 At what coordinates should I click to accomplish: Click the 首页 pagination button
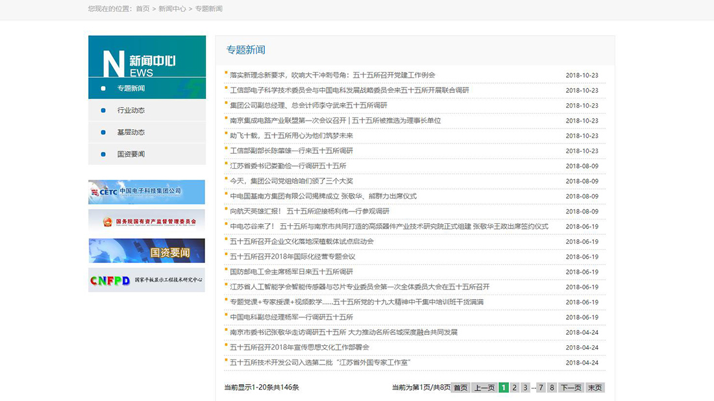coord(461,387)
